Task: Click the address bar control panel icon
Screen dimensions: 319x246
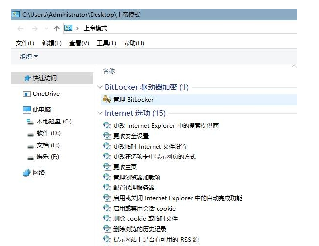Action: point(68,28)
